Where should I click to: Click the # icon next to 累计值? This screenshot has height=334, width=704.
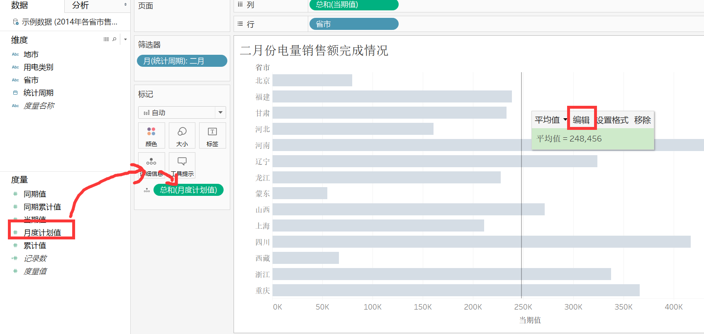tap(15, 245)
